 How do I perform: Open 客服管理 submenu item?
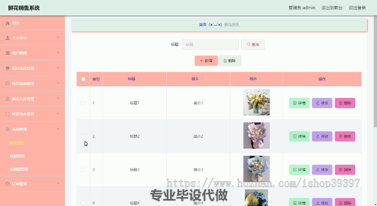(x=17, y=156)
